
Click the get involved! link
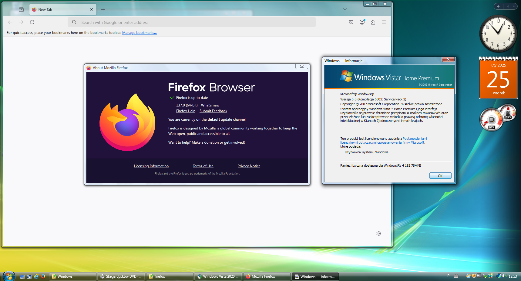pos(234,142)
